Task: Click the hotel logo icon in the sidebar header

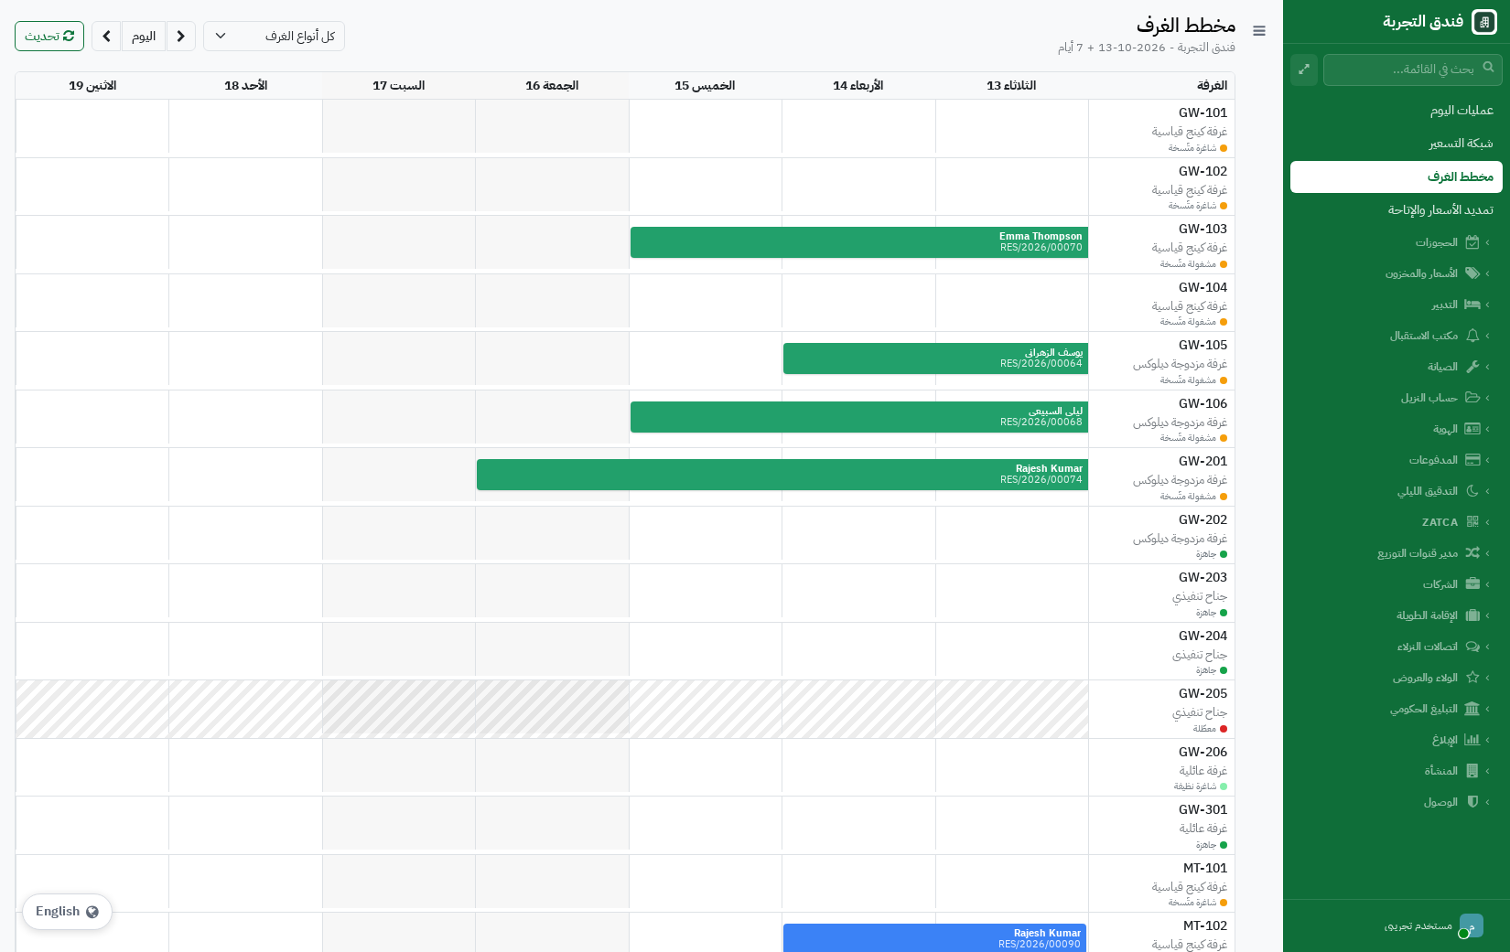Action: pos(1484,22)
